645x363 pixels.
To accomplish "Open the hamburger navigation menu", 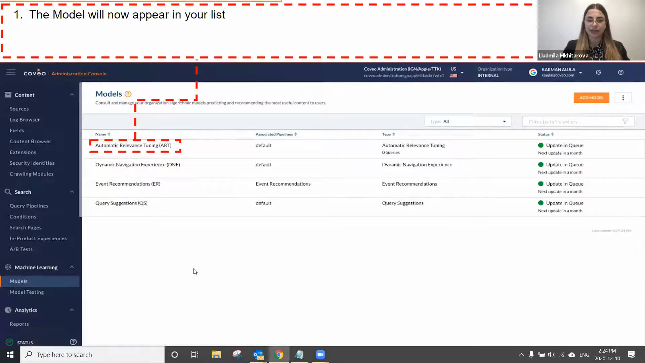I will (11, 72).
